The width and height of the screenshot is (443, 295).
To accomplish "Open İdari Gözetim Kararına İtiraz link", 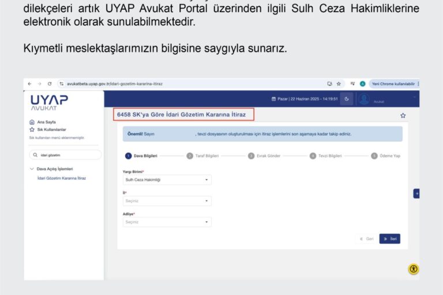I will [x=61, y=178].
